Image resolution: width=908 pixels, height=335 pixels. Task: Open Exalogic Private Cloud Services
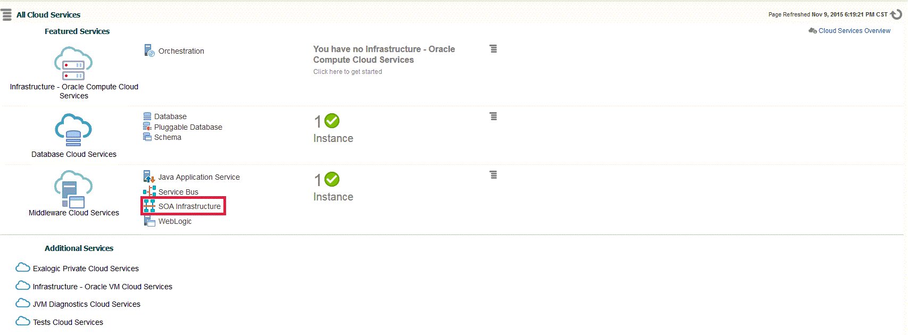(86, 269)
